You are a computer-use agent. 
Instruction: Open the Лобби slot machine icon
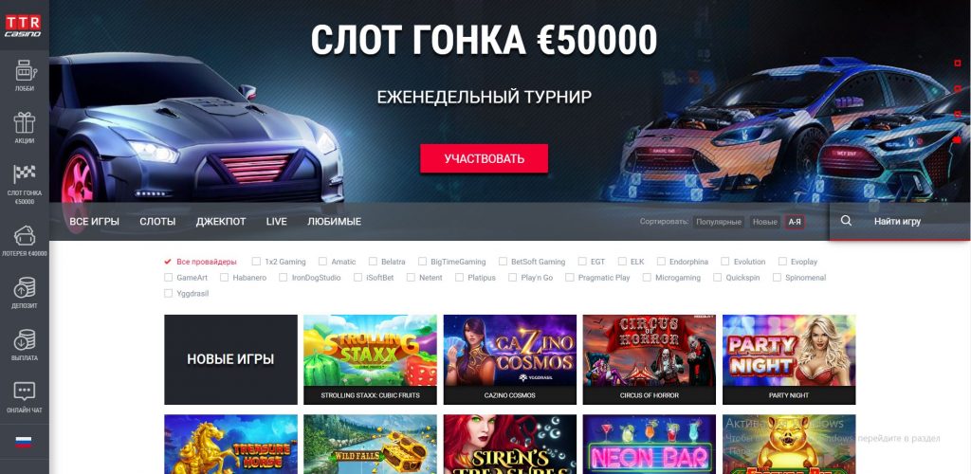[25, 70]
